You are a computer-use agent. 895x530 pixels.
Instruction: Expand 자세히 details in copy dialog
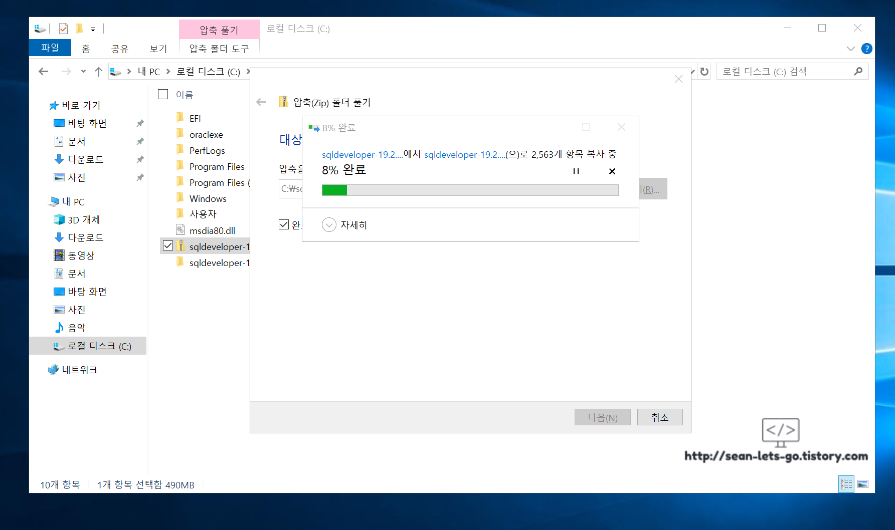coord(344,225)
